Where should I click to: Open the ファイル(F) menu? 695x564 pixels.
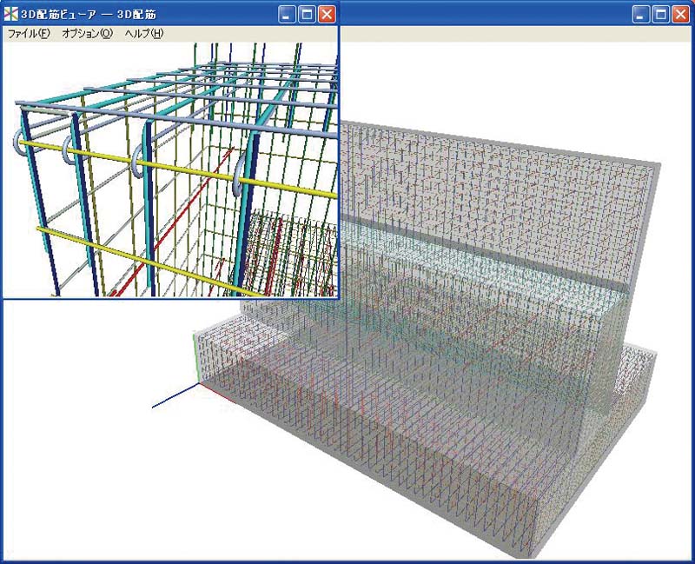(x=29, y=34)
